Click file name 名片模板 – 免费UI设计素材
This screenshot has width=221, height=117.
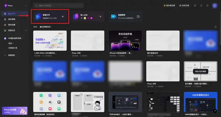tap(197, 84)
